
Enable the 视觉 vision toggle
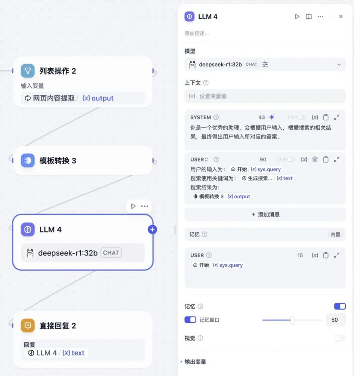pos(340,338)
